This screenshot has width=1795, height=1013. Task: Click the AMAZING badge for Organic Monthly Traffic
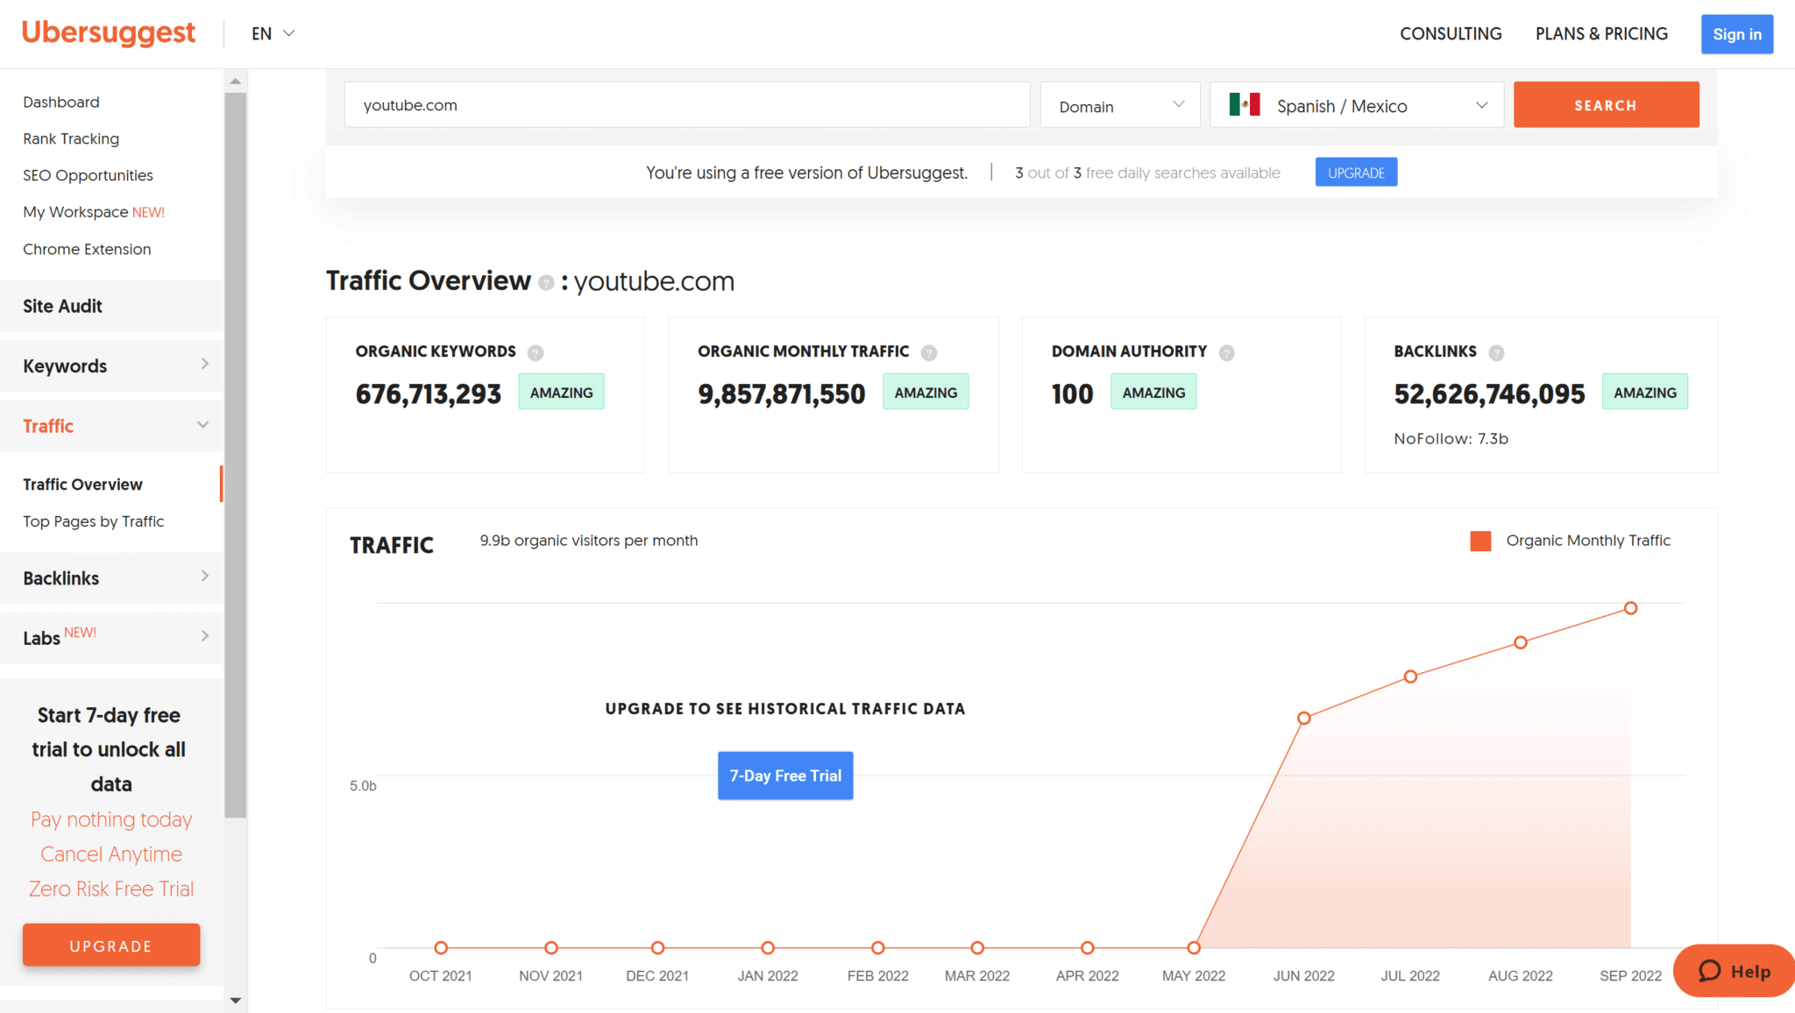tap(926, 393)
